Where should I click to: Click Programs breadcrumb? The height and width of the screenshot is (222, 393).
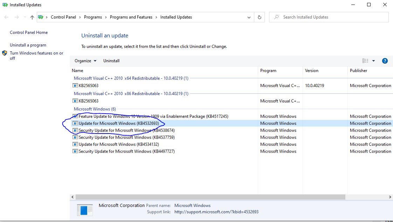click(x=93, y=17)
